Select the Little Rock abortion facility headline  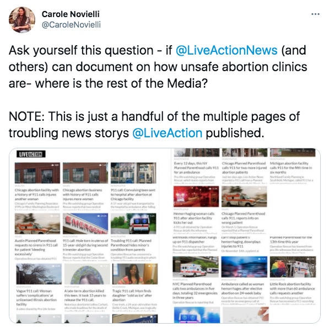[292, 288]
